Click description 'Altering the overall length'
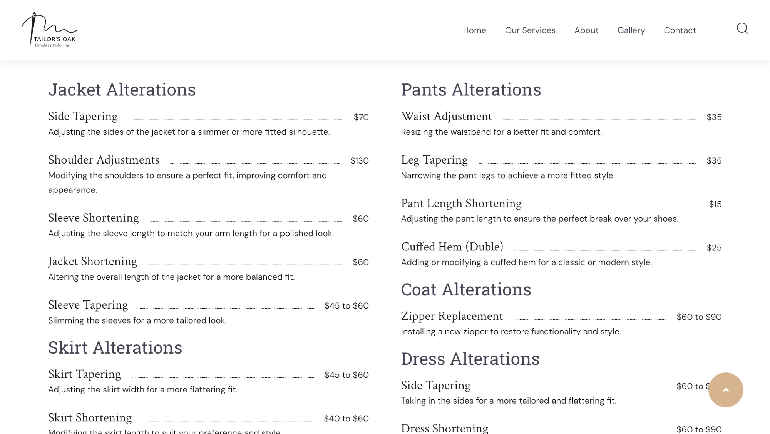Screen dimensions: 770x434 pos(171,277)
